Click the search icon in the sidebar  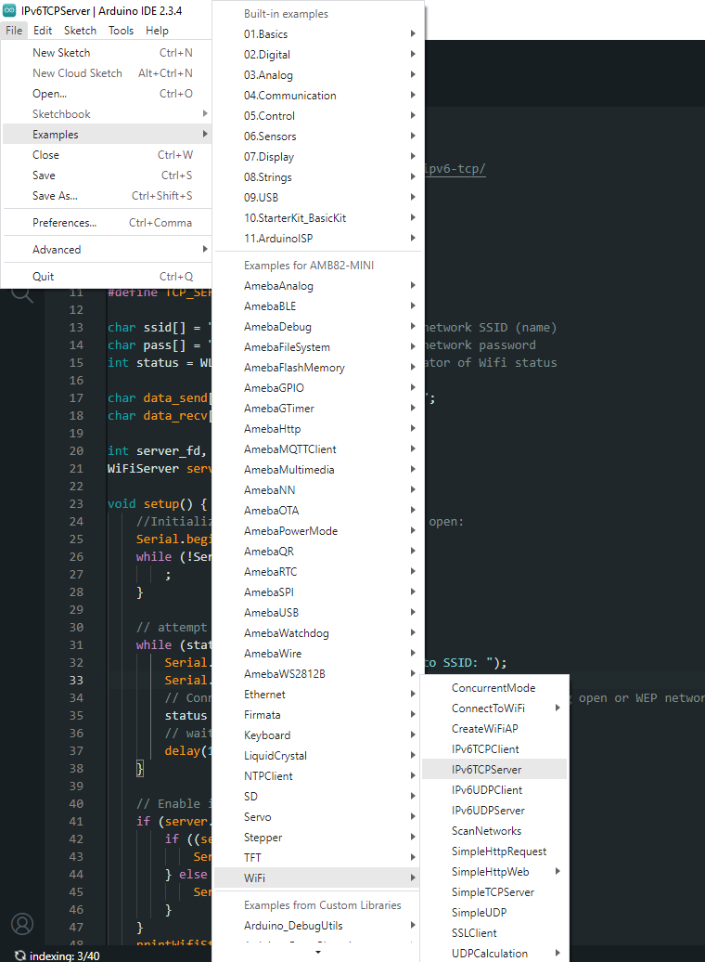click(21, 294)
